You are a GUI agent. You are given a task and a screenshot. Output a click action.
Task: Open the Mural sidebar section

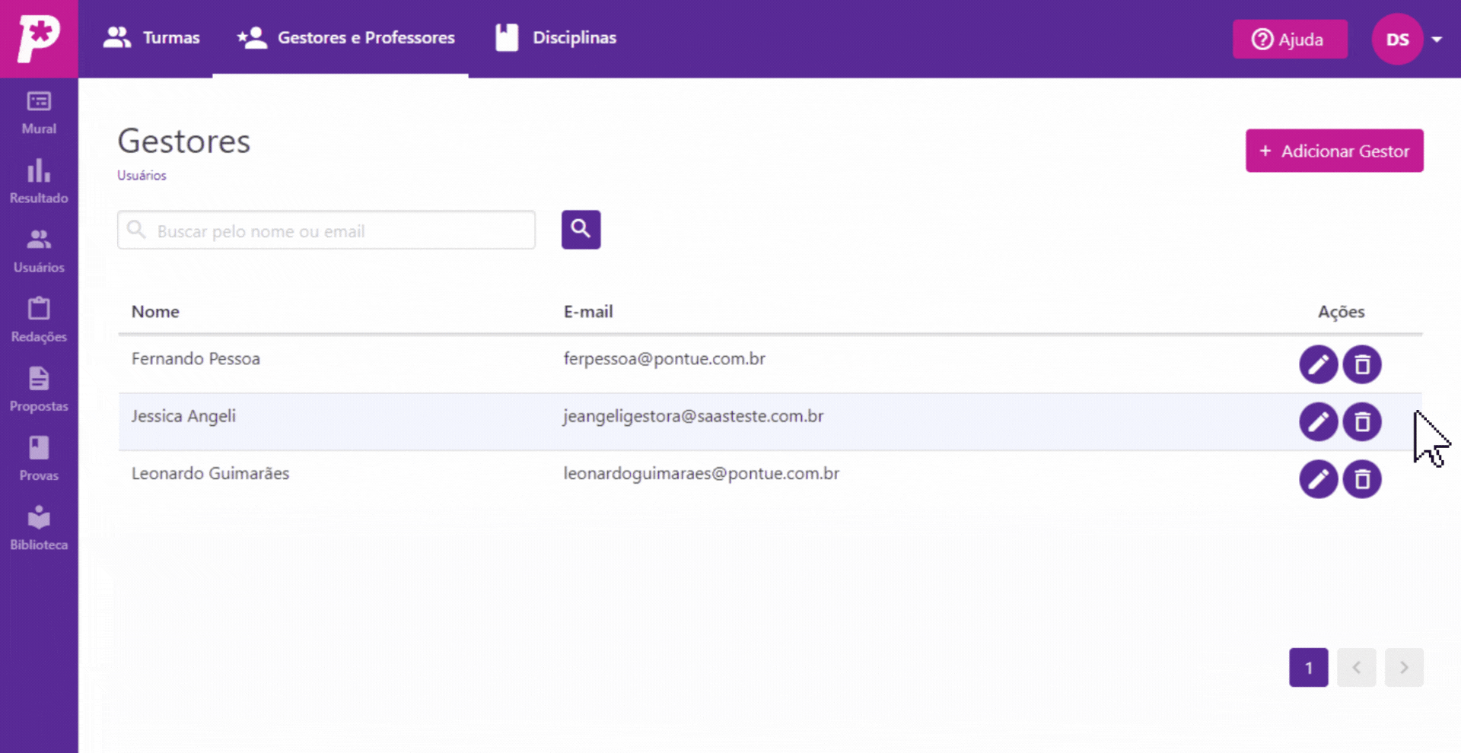coord(39,113)
